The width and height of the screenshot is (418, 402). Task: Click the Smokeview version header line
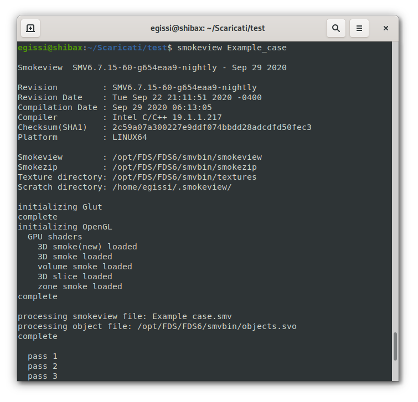(152, 67)
